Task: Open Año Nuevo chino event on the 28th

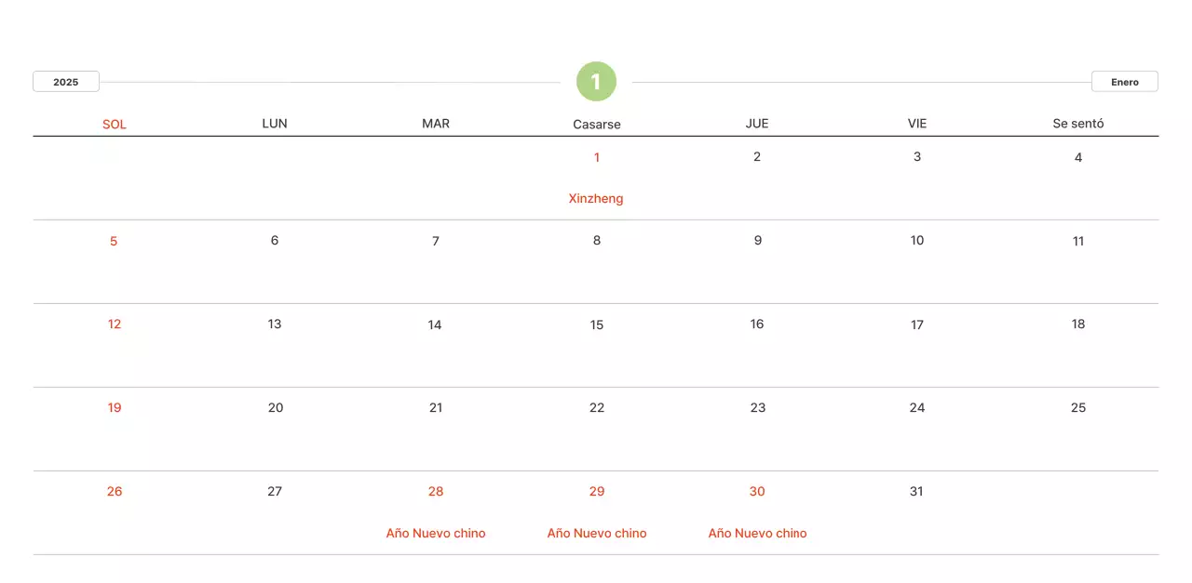Action: [x=436, y=533]
